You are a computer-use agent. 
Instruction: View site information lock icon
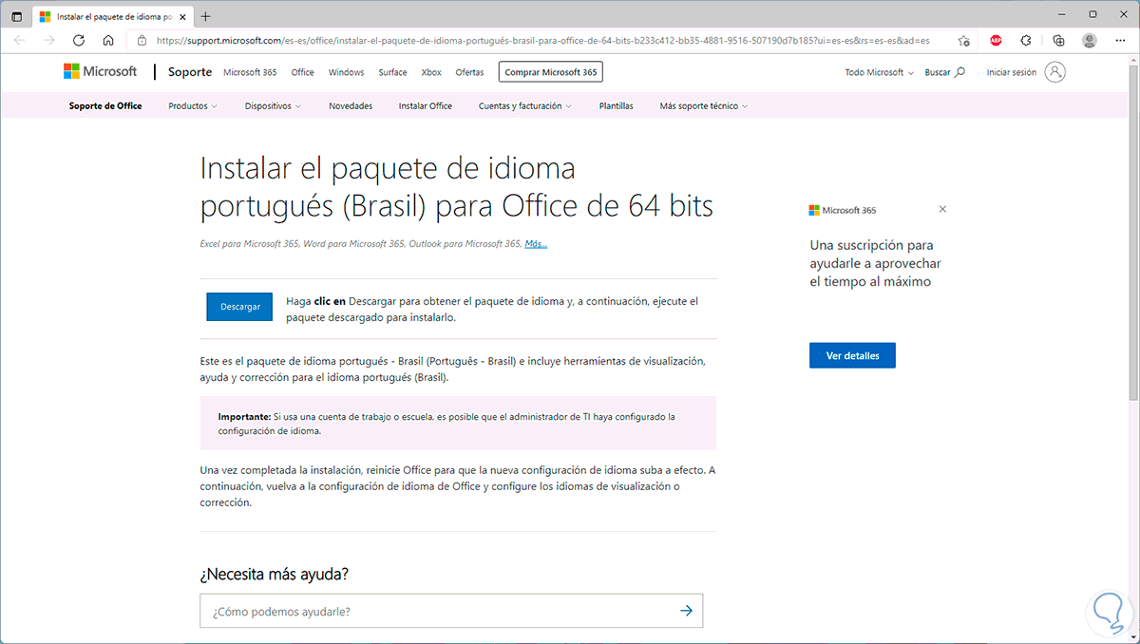(142, 41)
